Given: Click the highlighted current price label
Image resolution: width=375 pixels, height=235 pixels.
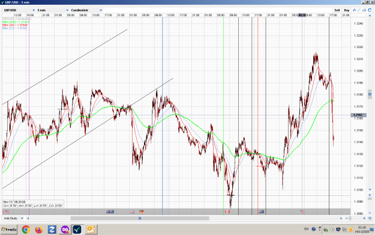Looking at the screenshot, I should (358, 115).
